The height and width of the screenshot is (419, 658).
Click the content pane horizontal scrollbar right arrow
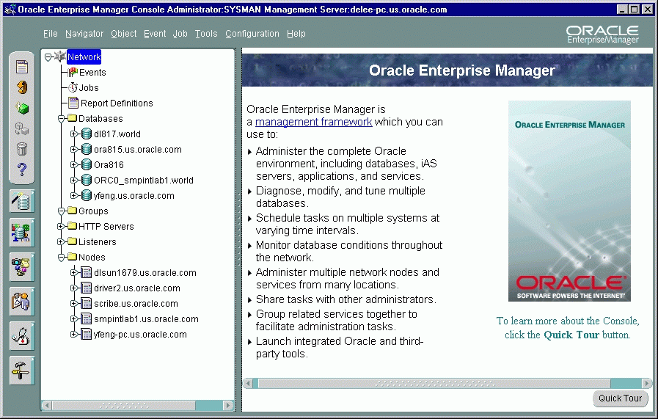646,383
